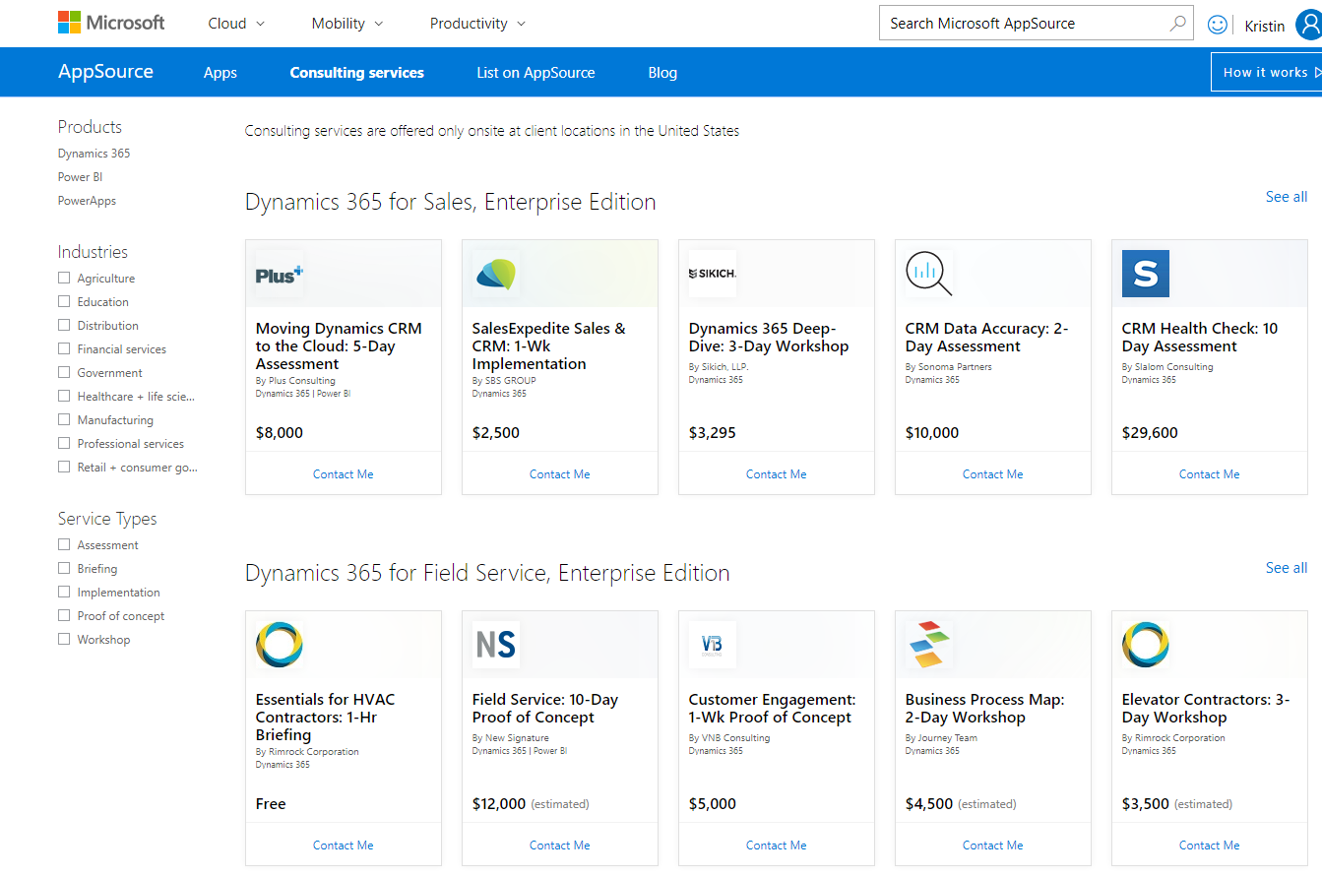Click the Sonoma Partners magnifier logo
This screenshot has height=877, width=1322.
(x=929, y=275)
